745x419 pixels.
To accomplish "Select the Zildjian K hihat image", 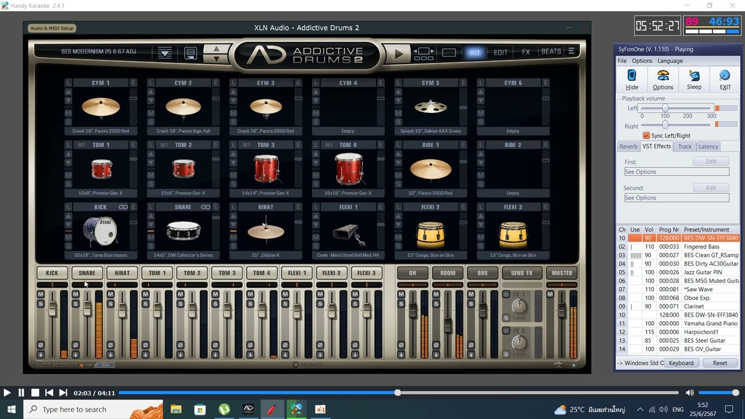I will 266,231.
